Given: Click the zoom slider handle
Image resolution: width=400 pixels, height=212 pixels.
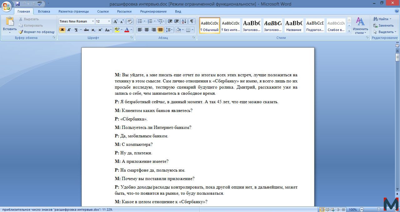Looking at the screenshot, I should point(379,210).
